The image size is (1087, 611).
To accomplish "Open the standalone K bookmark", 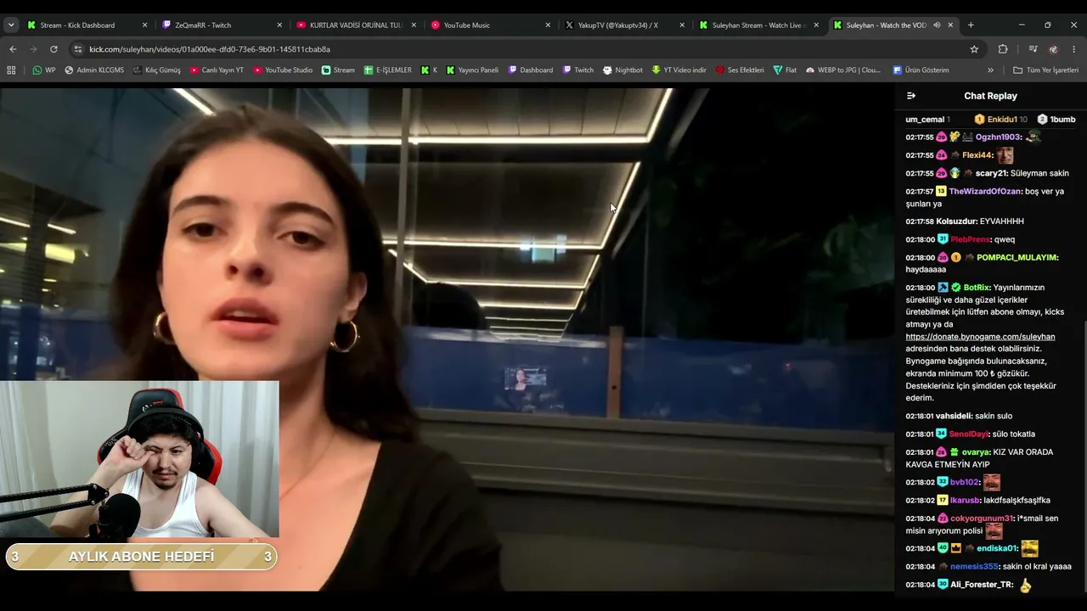I will pos(429,70).
